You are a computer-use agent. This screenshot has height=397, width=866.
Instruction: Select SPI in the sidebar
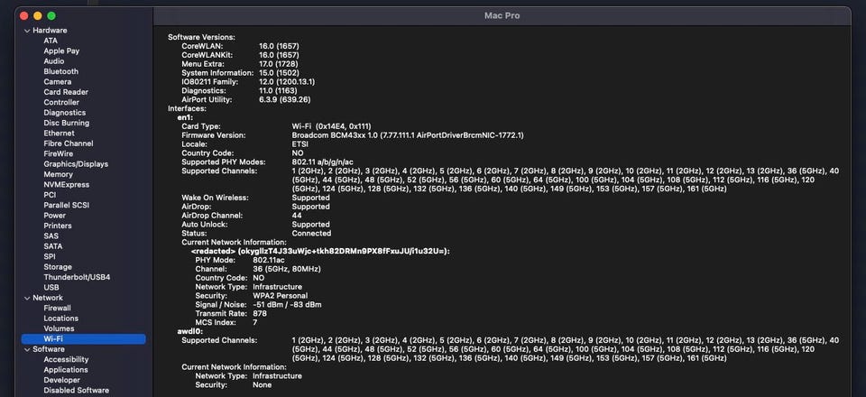pos(49,256)
